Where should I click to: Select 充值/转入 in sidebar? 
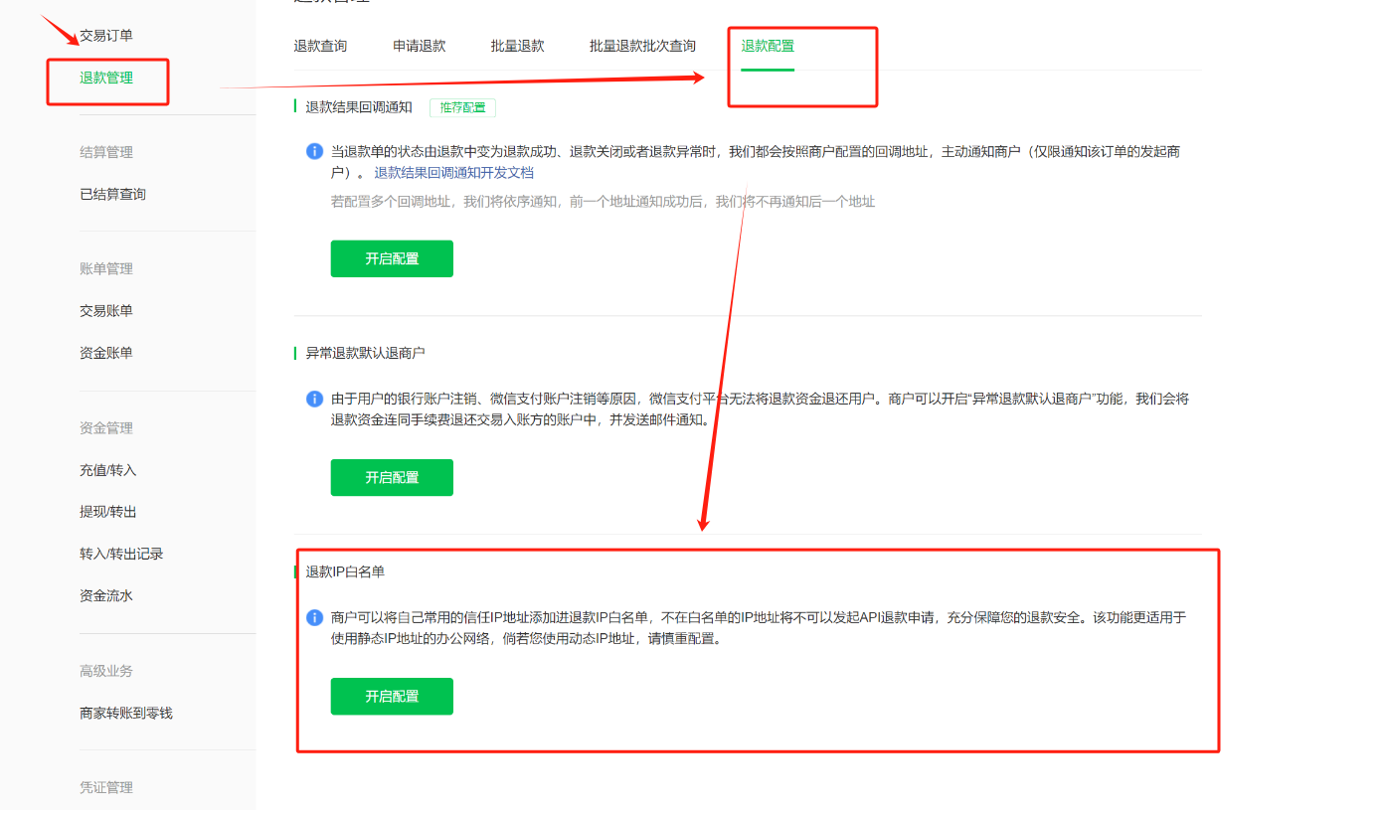(108, 470)
